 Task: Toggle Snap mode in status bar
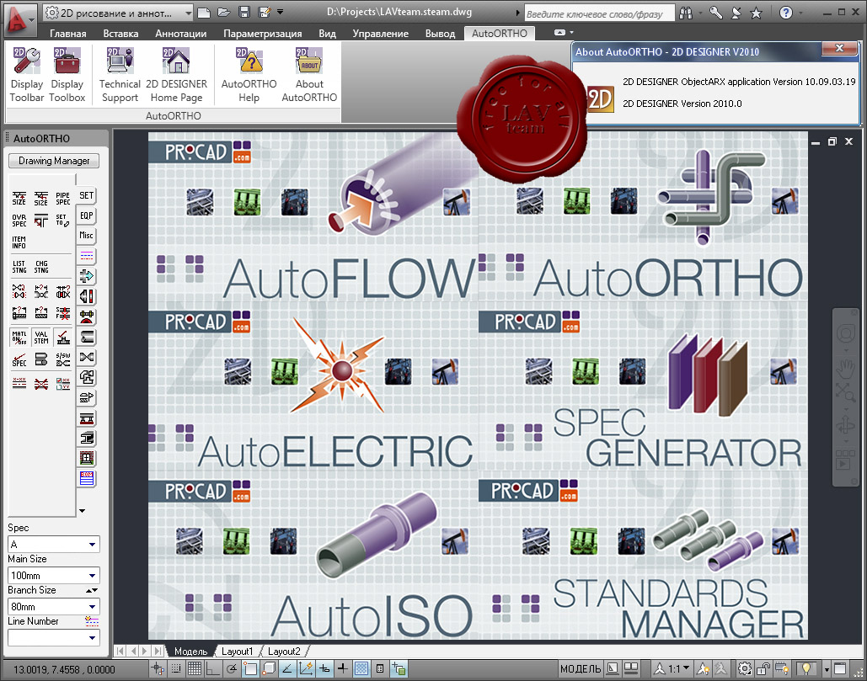pos(176,669)
